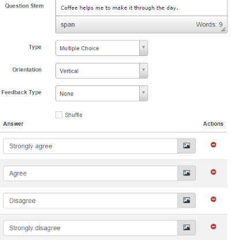The image size is (231, 240).
Task: Expand the Orientation dropdown arrow
Action: [x=143, y=70]
